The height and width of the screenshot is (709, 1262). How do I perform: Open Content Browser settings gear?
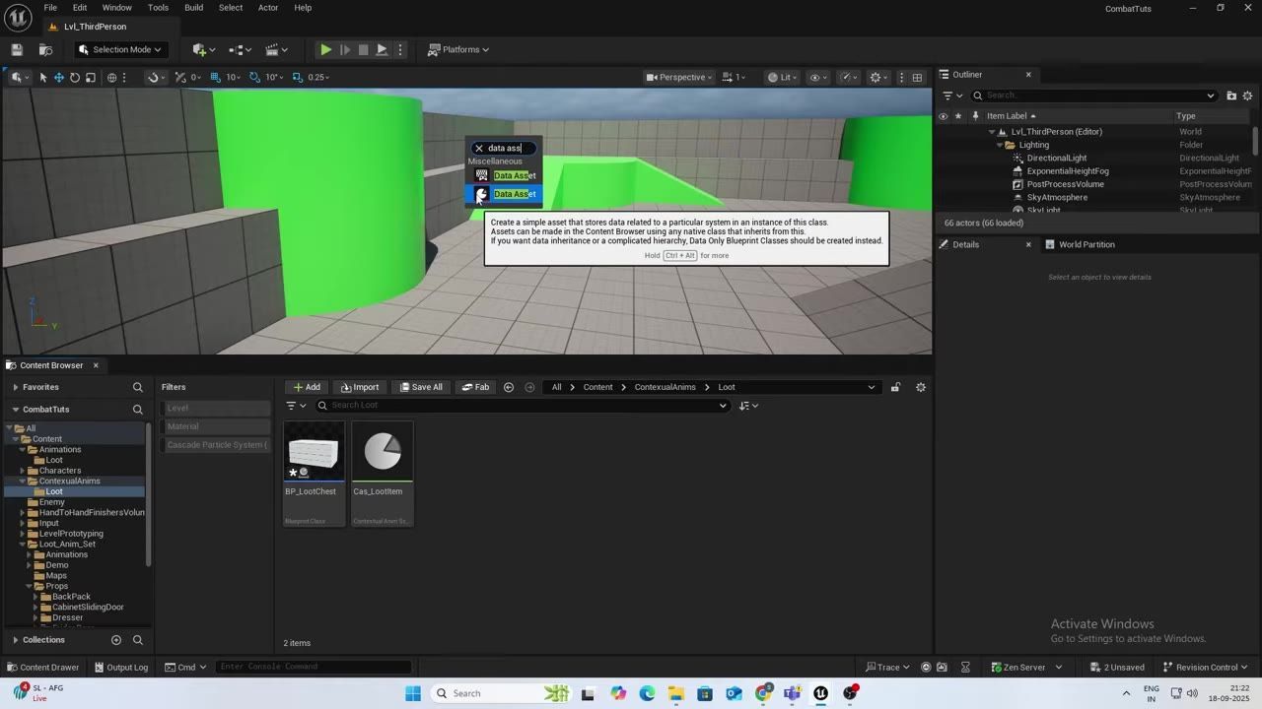(x=921, y=387)
